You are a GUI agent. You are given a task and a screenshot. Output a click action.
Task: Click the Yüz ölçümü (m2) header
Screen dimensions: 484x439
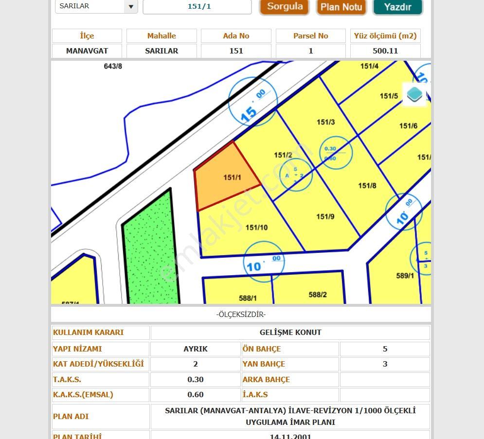pos(385,36)
